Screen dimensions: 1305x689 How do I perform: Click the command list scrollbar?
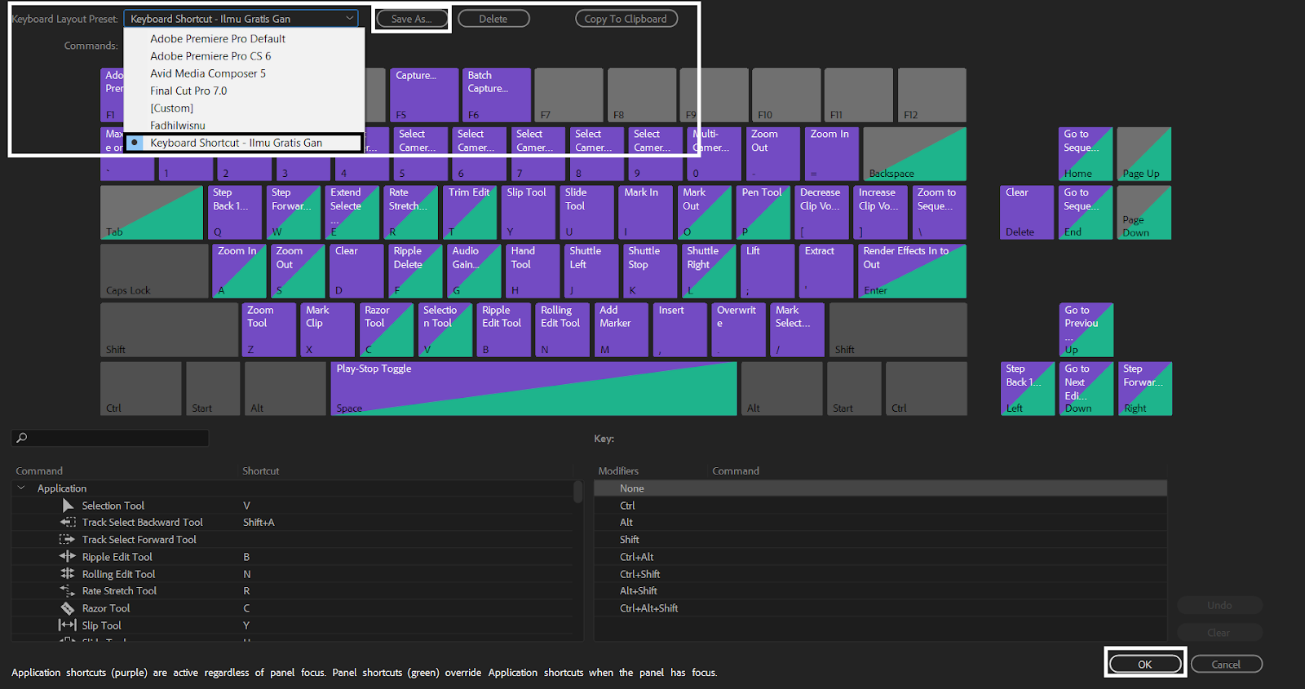click(578, 492)
